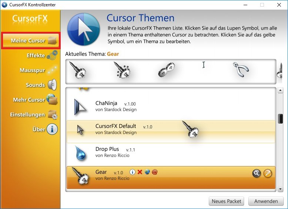Click the CursorFX sidebar logo text
The width and height of the screenshot is (288, 209).
click(x=30, y=19)
